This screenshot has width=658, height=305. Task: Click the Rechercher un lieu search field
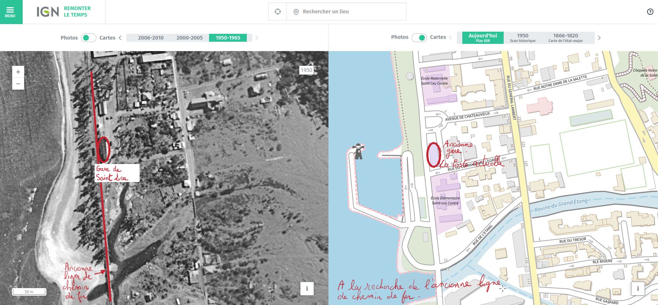(346, 12)
